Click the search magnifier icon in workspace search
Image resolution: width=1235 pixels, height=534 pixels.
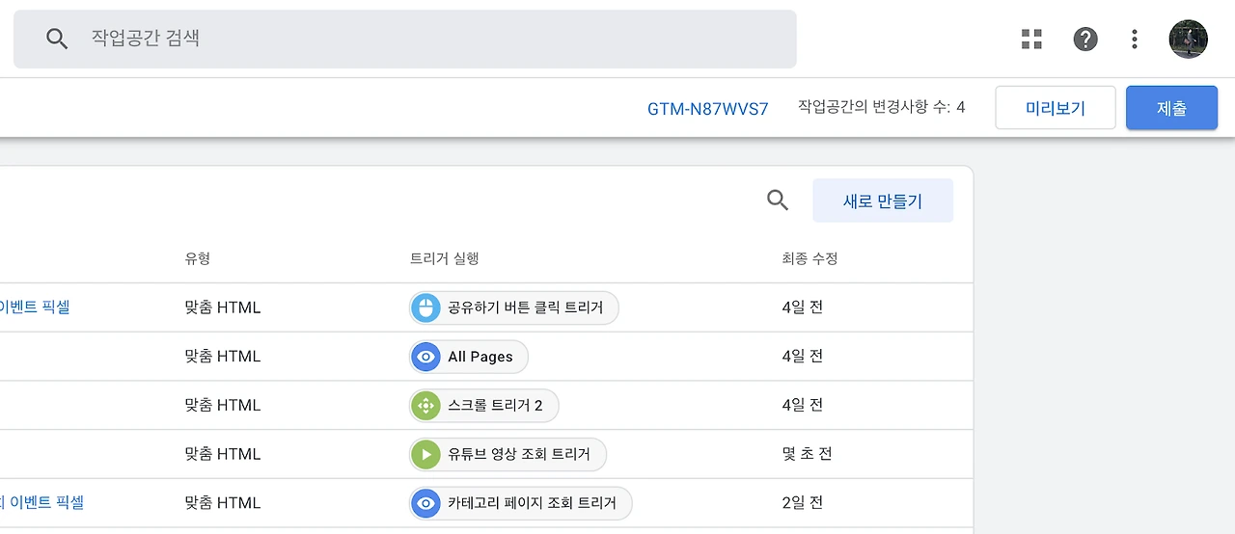tap(57, 39)
